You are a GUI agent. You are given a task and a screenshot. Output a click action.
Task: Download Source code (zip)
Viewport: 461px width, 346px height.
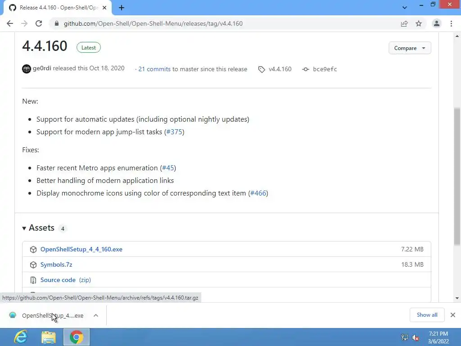click(66, 280)
